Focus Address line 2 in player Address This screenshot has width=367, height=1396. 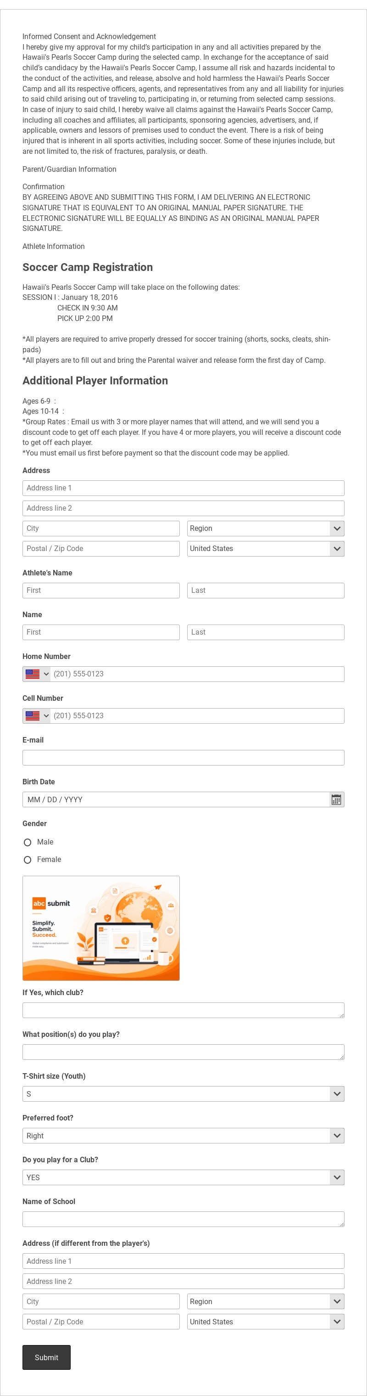(183, 508)
